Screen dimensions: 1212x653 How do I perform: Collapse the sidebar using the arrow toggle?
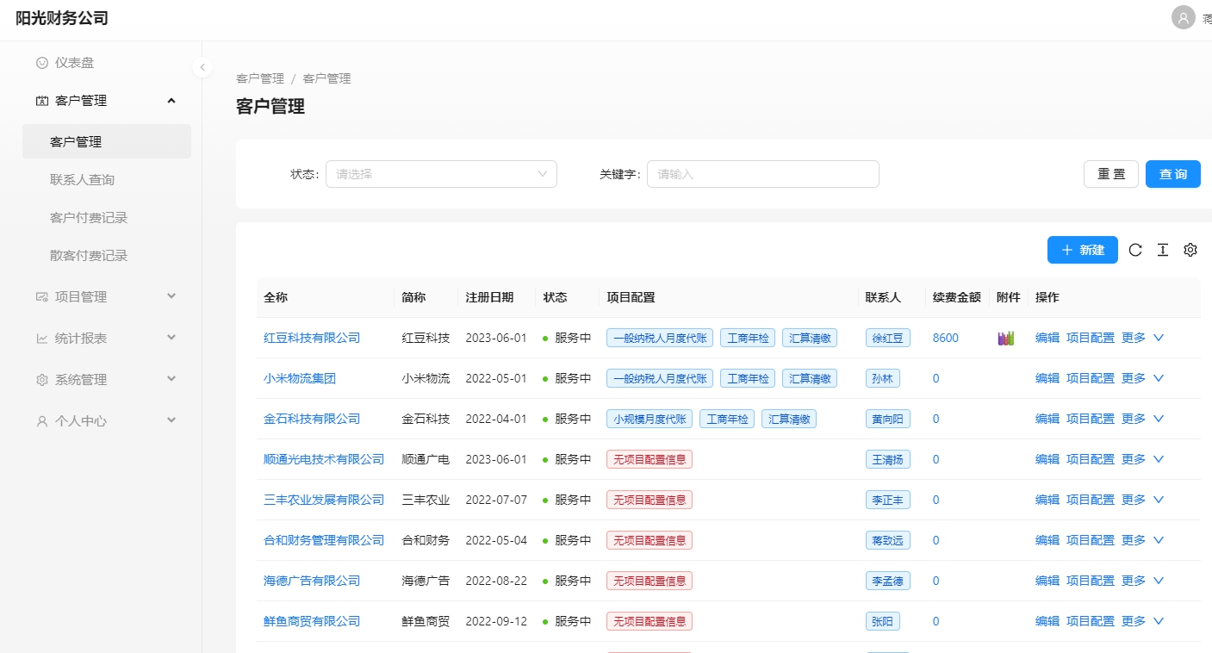(202, 66)
